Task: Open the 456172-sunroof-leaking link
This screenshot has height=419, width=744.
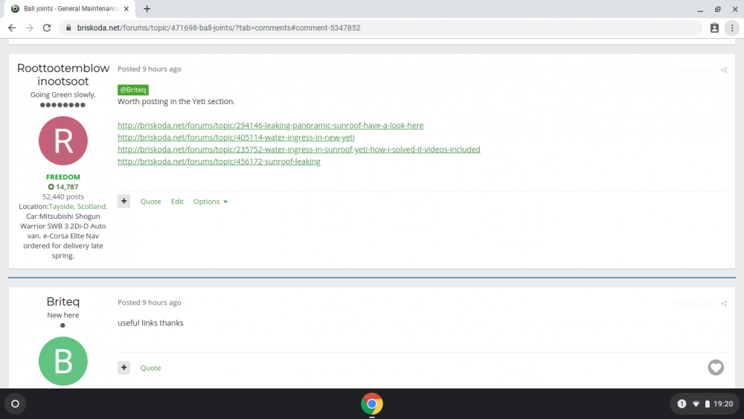Action: 219,161
